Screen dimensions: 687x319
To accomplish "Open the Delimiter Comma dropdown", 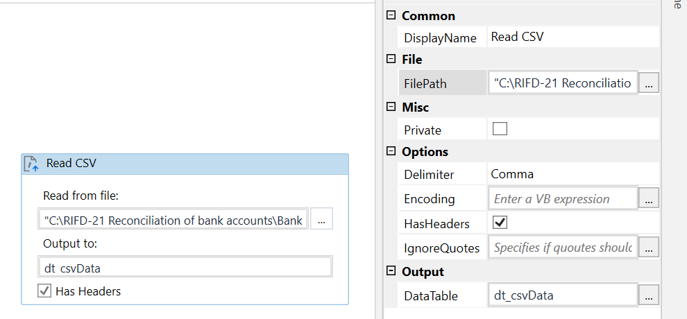I will click(x=572, y=175).
